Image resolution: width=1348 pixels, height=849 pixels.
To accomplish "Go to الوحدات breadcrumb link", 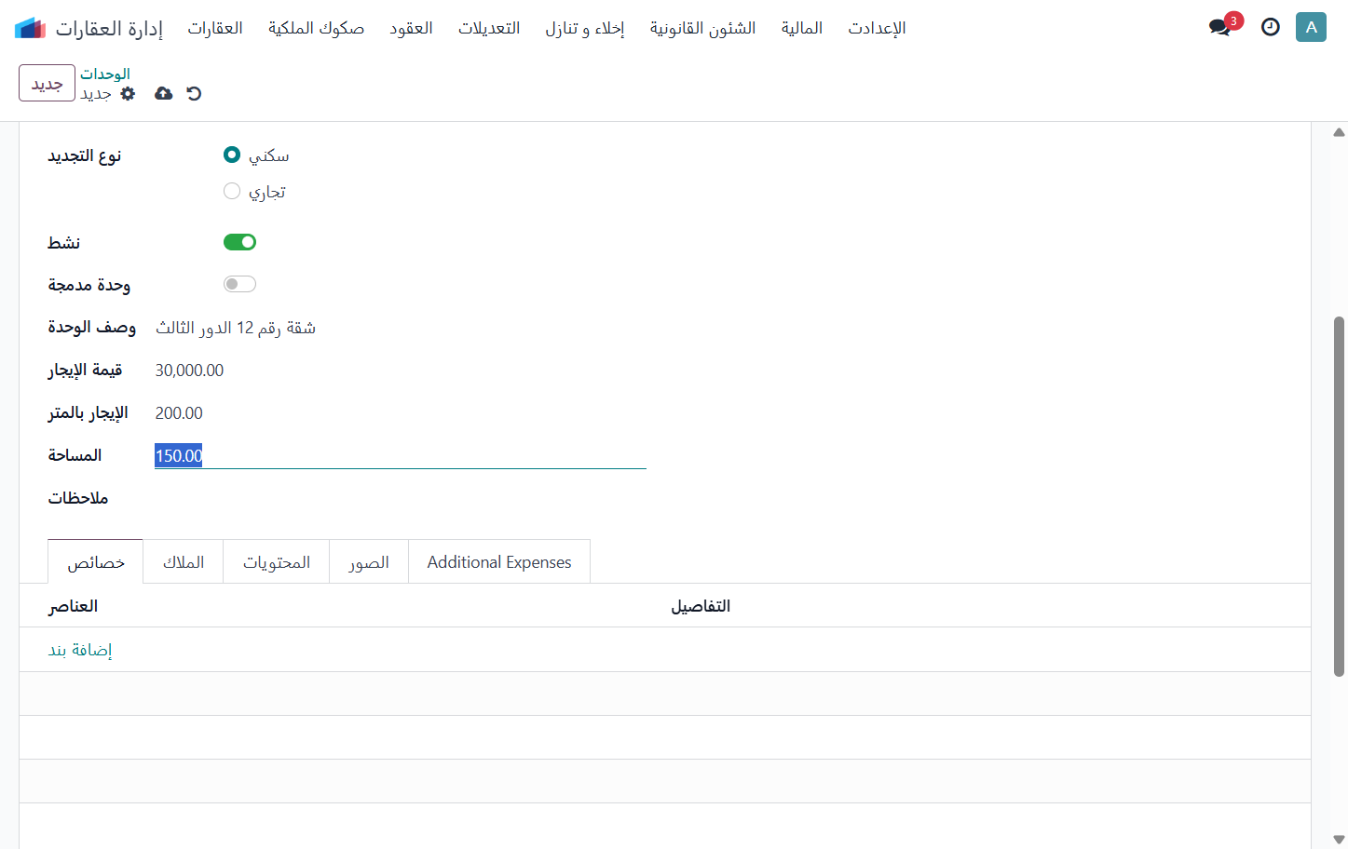I will click(x=105, y=74).
